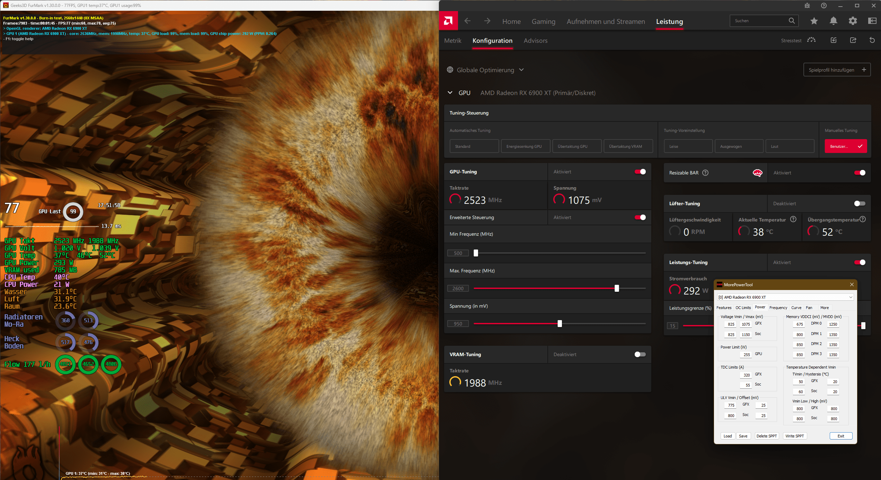
Task: Click Write SPPT button
Action: tap(795, 436)
